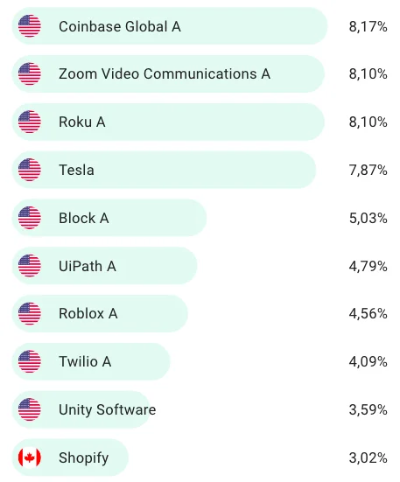Click the Canadian flag icon beside Shopify
This screenshot has width=400, height=482.
tap(30, 458)
